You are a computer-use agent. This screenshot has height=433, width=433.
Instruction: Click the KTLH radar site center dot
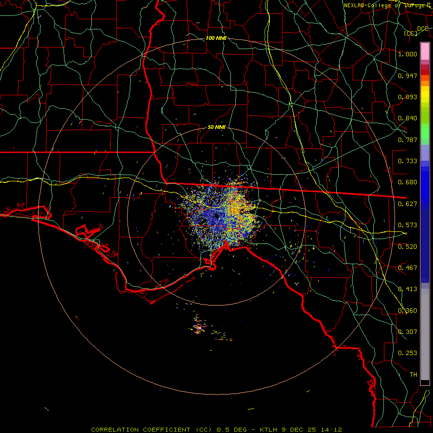point(216,216)
